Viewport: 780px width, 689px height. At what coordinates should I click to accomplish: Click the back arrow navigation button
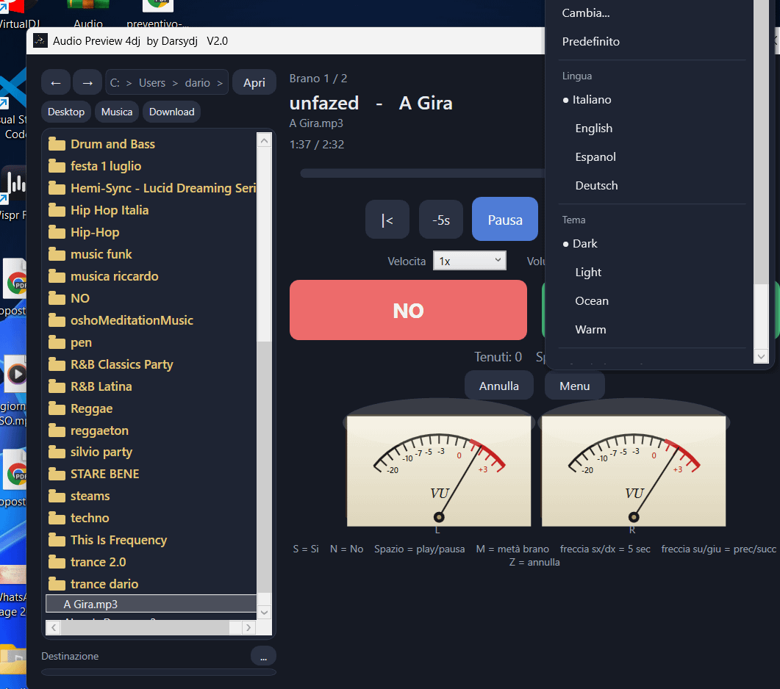coord(56,82)
